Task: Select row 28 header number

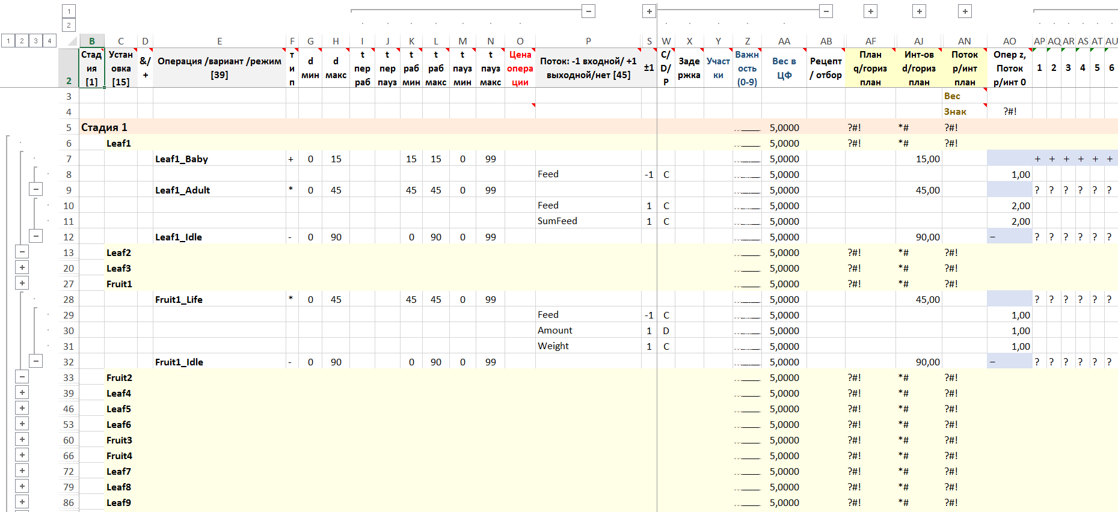Action: point(69,299)
